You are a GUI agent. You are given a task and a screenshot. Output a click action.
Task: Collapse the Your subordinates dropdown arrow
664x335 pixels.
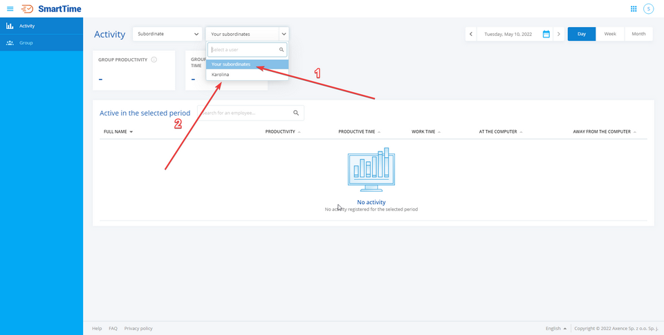pyautogui.click(x=284, y=34)
